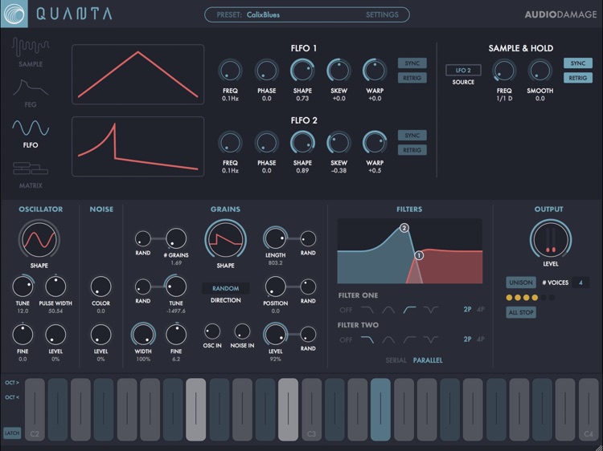Image resolution: width=603 pixels, height=451 pixels.
Task: Open the Matrix page icon
Action: 31,168
